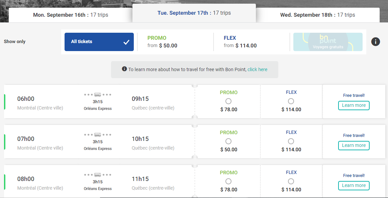The width and height of the screenshot is (388, 198).
Task: Open the Tue. September 17th tab
Action: point(194,13)
